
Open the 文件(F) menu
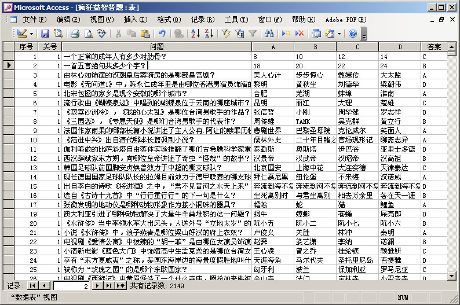(x=35, y=20)
